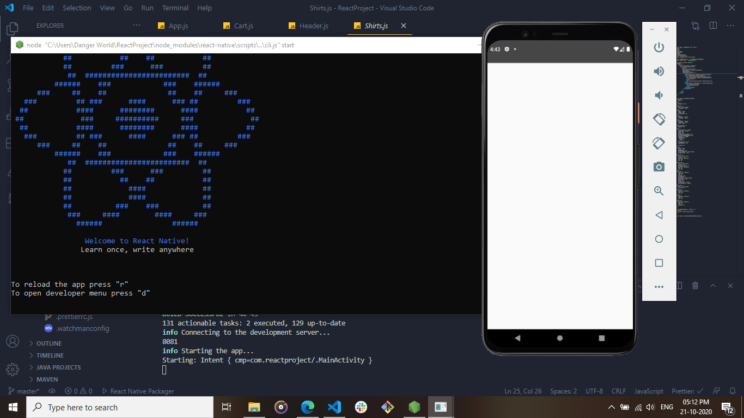
Task: Close the Shirts.js tab
Action: click(x=404, y=26)
